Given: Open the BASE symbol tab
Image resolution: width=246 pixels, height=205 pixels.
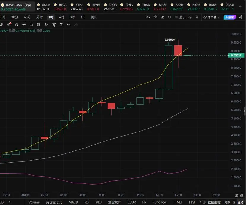Looking at the screenshot, I should pos(211,7).
